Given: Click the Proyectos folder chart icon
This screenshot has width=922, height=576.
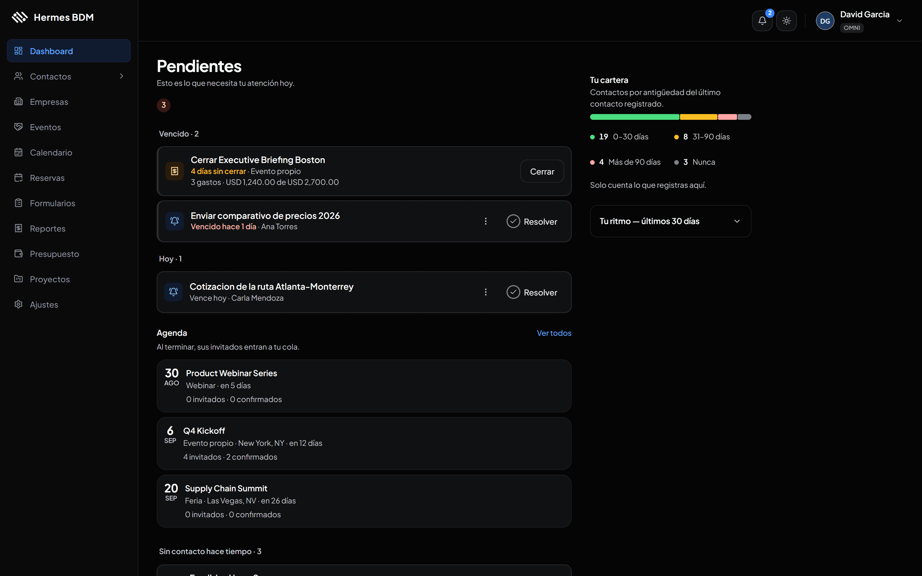Looking at the screenshot, I should pos(18,279).
